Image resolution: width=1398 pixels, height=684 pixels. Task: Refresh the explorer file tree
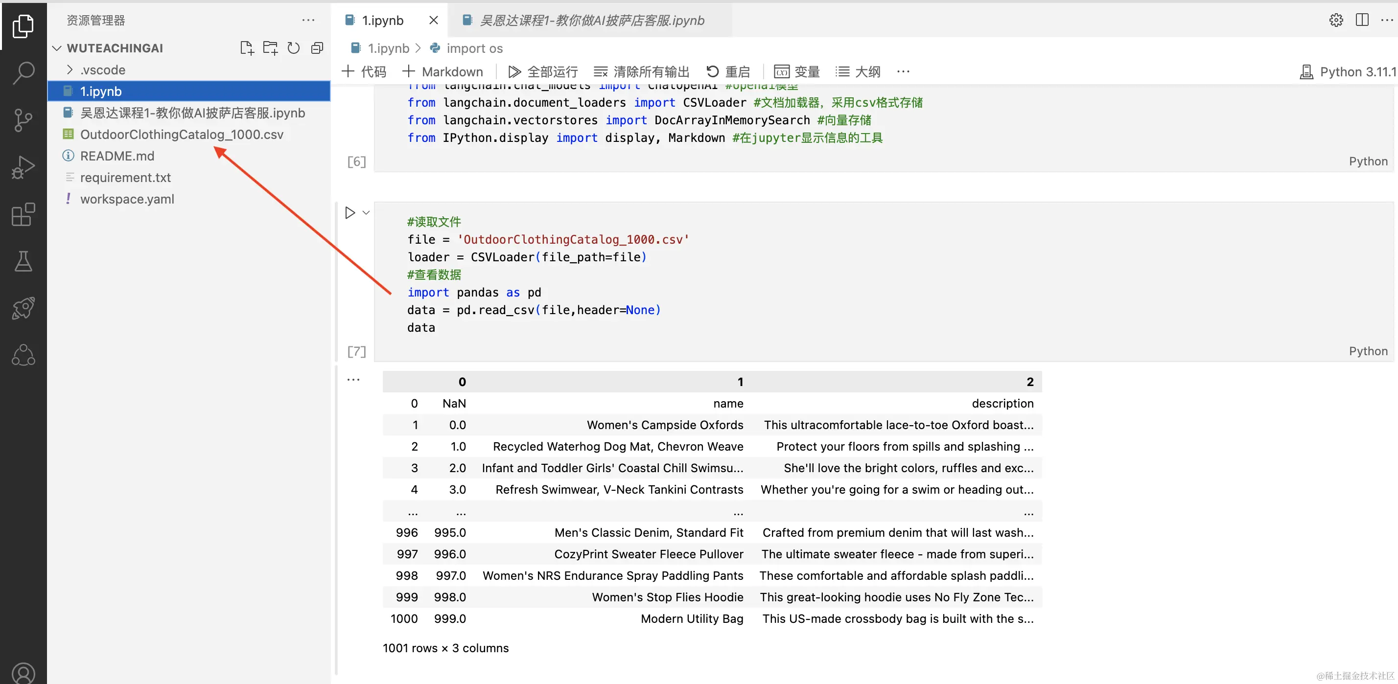pos(294,48)
